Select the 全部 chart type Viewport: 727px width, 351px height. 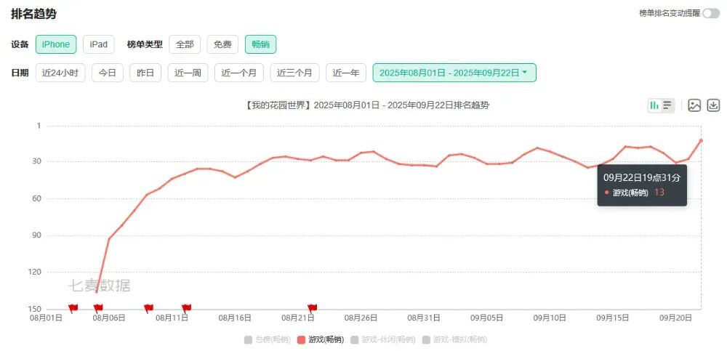(x=185, y=44)
